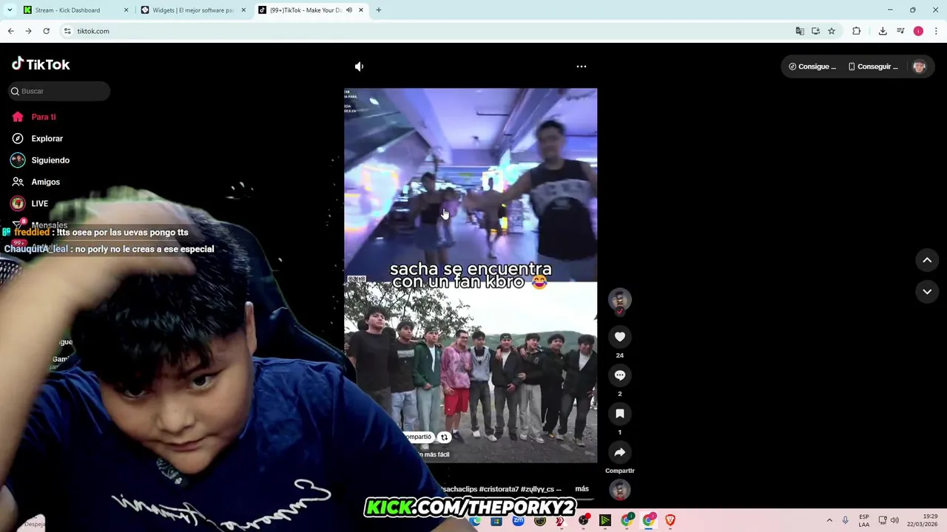Click the microphone tray icon
The width and height of the screenshot is (947, 532).
(x=845, y=520)
